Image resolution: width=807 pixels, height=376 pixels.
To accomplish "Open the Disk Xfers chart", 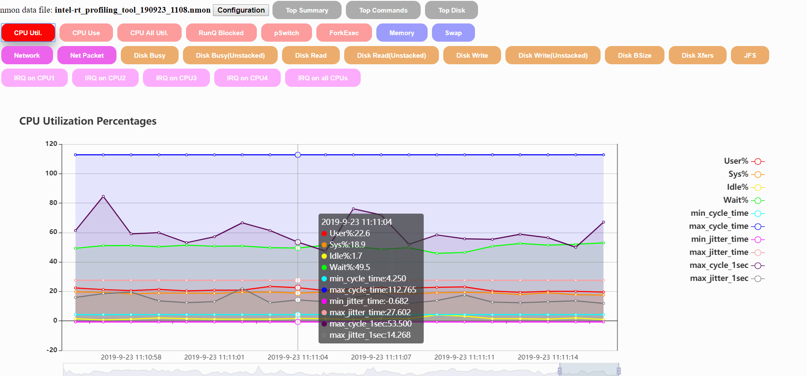I will (697, 55).
